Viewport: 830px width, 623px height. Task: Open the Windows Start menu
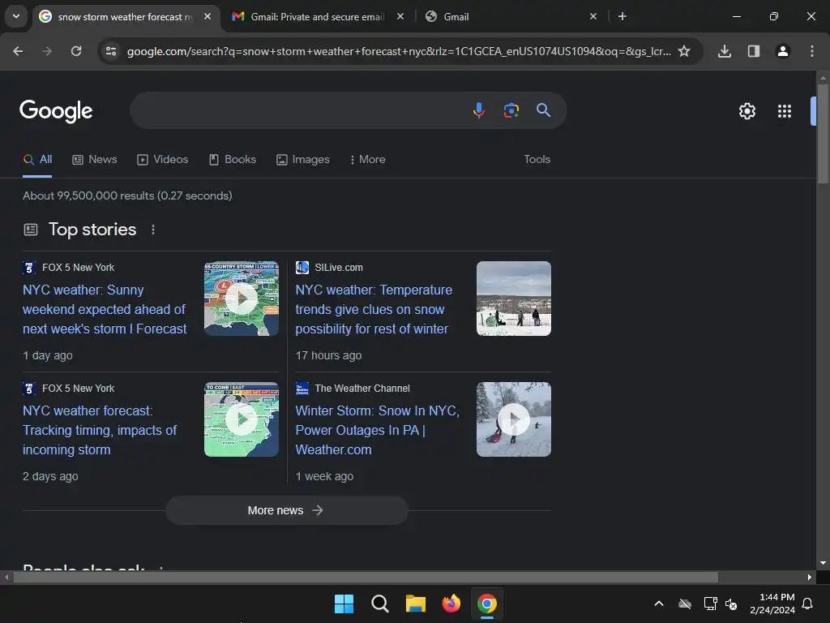tap(344, 604)
